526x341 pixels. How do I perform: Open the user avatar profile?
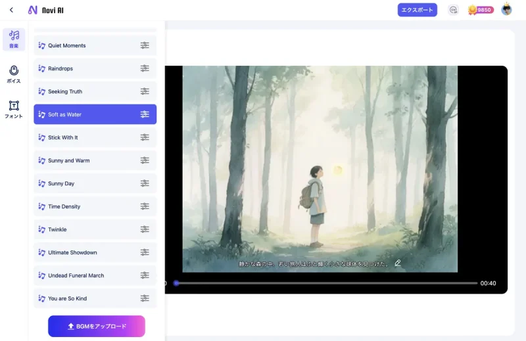[x=506, y=10]
